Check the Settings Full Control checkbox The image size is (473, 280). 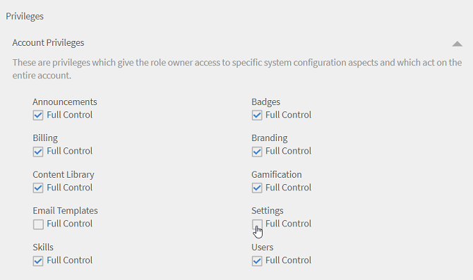coord(257,224)
